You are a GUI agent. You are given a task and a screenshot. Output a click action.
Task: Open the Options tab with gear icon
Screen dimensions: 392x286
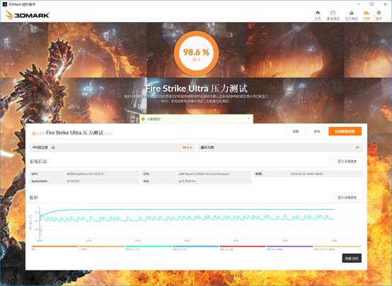(379, 16)
